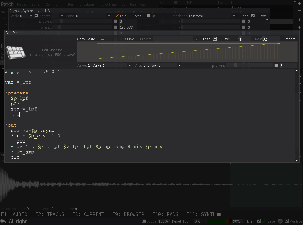The height and width of the screenshot is (225, 303).
Task: Click the P paste button beside Machine
Action: point(169,16)
